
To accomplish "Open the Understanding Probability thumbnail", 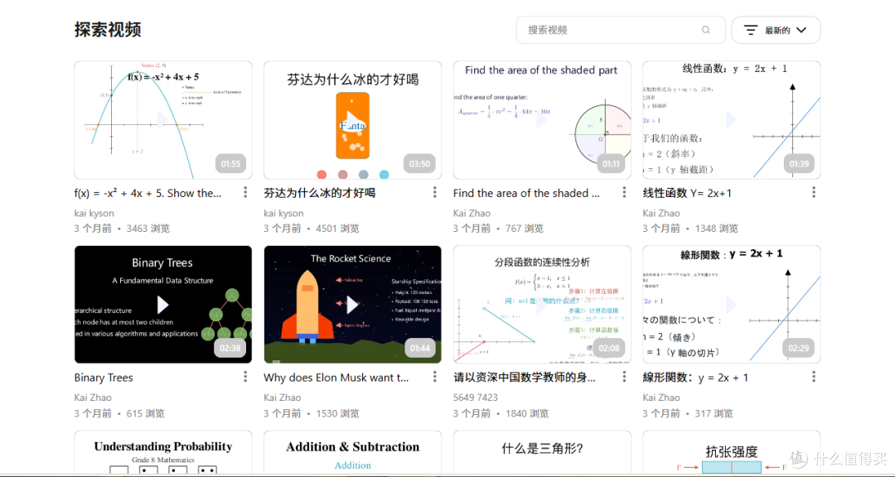I will click(x=163, y=452).
